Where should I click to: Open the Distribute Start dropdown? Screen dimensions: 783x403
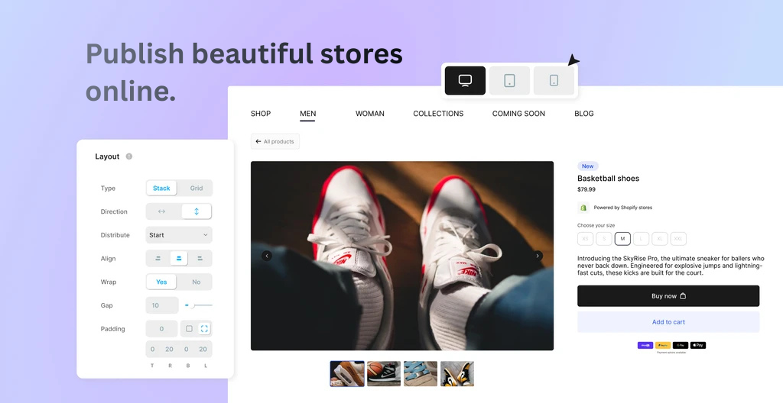[179, 235]
